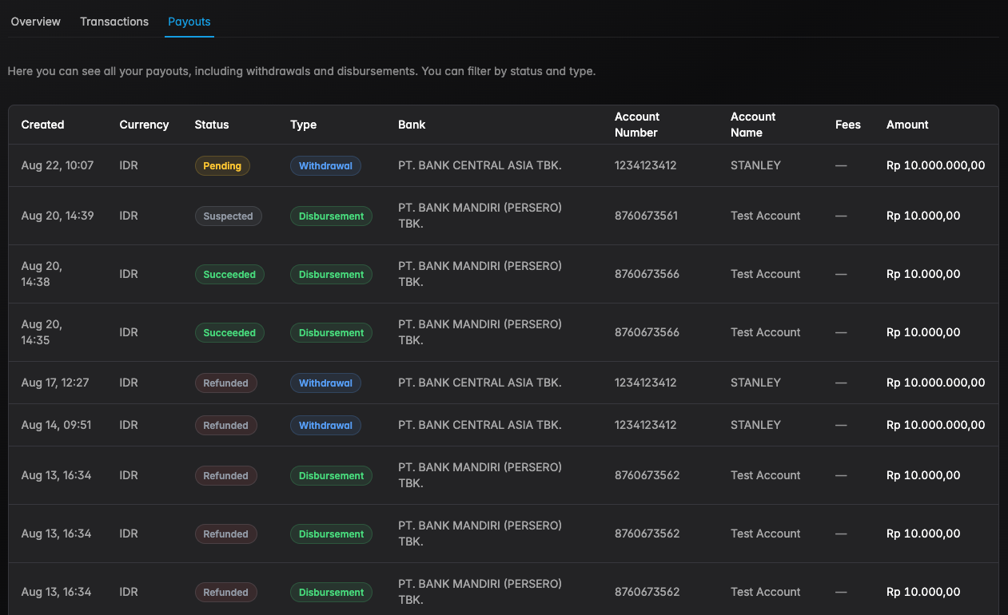Select the Bank column header
Image resolution: width=1008 pixels, height=615 pixels.
pos(412,125)
